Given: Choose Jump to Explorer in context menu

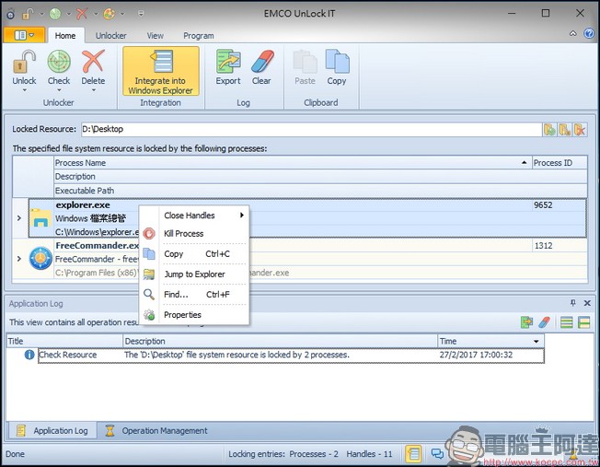Looking at the screenshot, I should point(194,274).
